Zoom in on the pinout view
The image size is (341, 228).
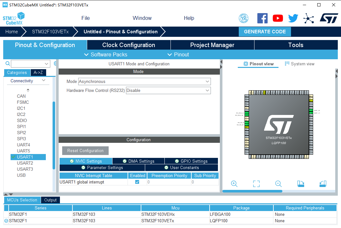click(x=234, y=184)
